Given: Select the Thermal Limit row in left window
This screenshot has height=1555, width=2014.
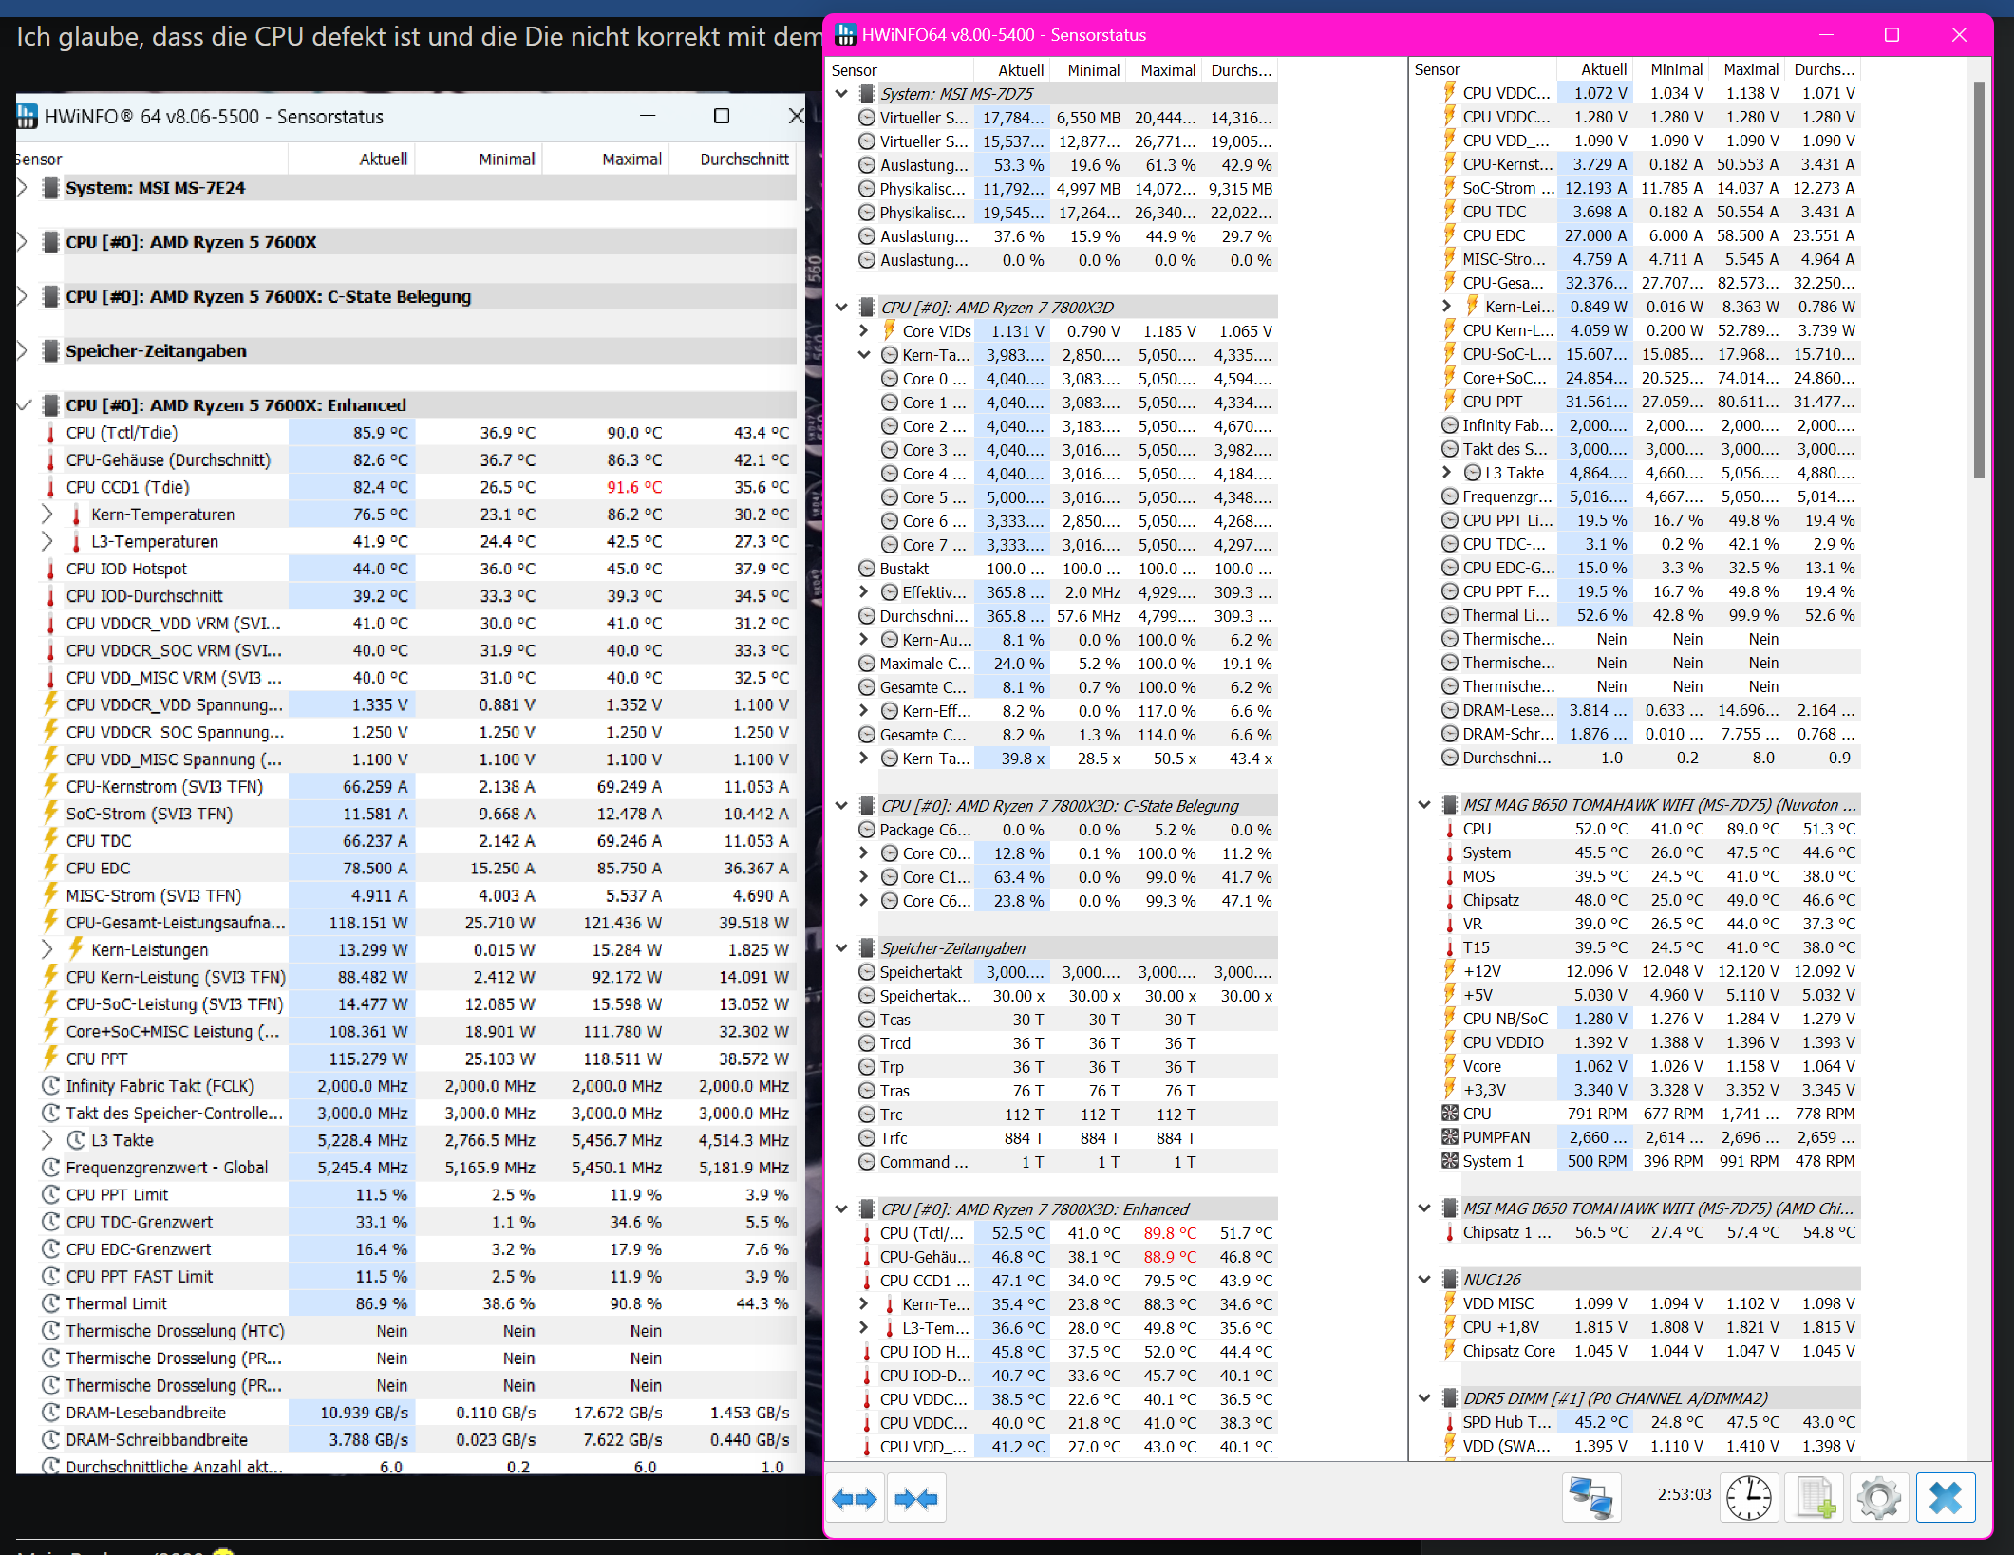Looking at the screenshot, I should (x=116, y=1303).
